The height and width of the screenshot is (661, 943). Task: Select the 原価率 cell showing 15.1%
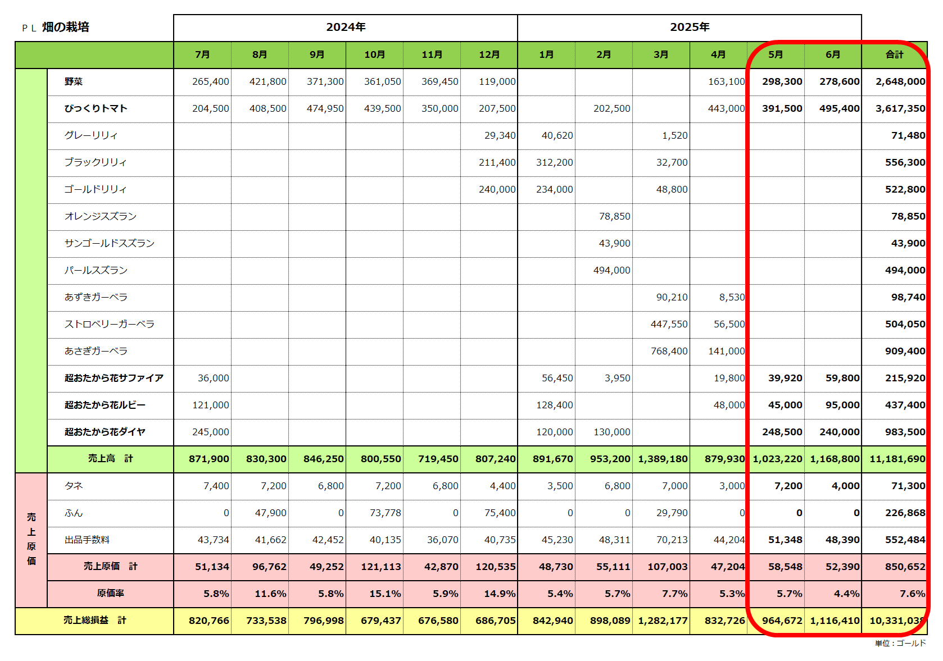point(385,594)
